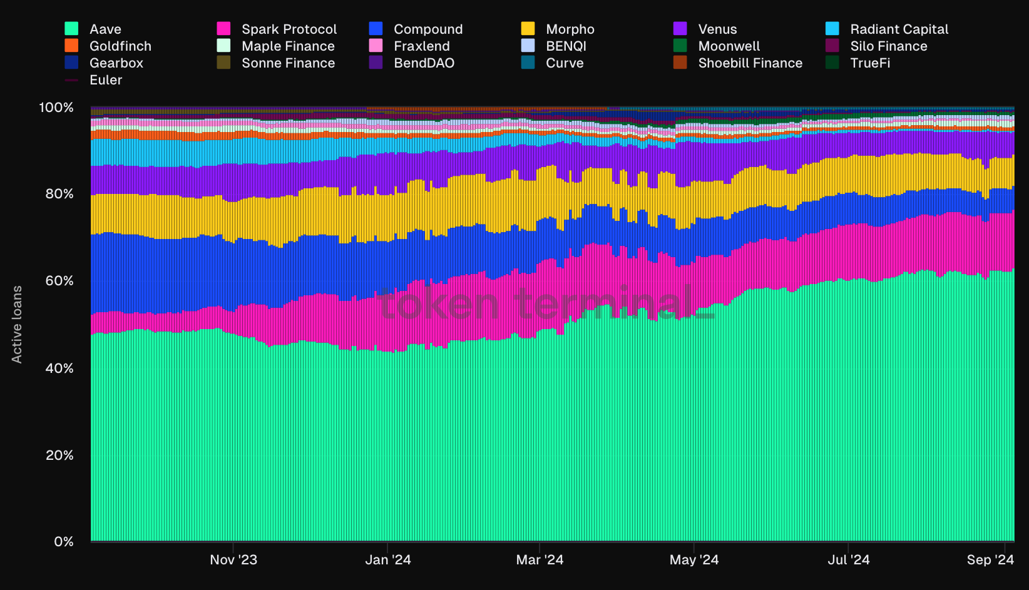Click the May '24 x-axis label

[x=694, y=560]
